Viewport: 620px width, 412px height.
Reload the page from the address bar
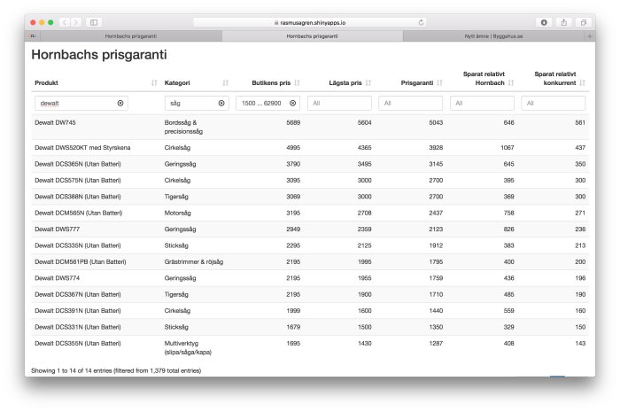point(421,22)
